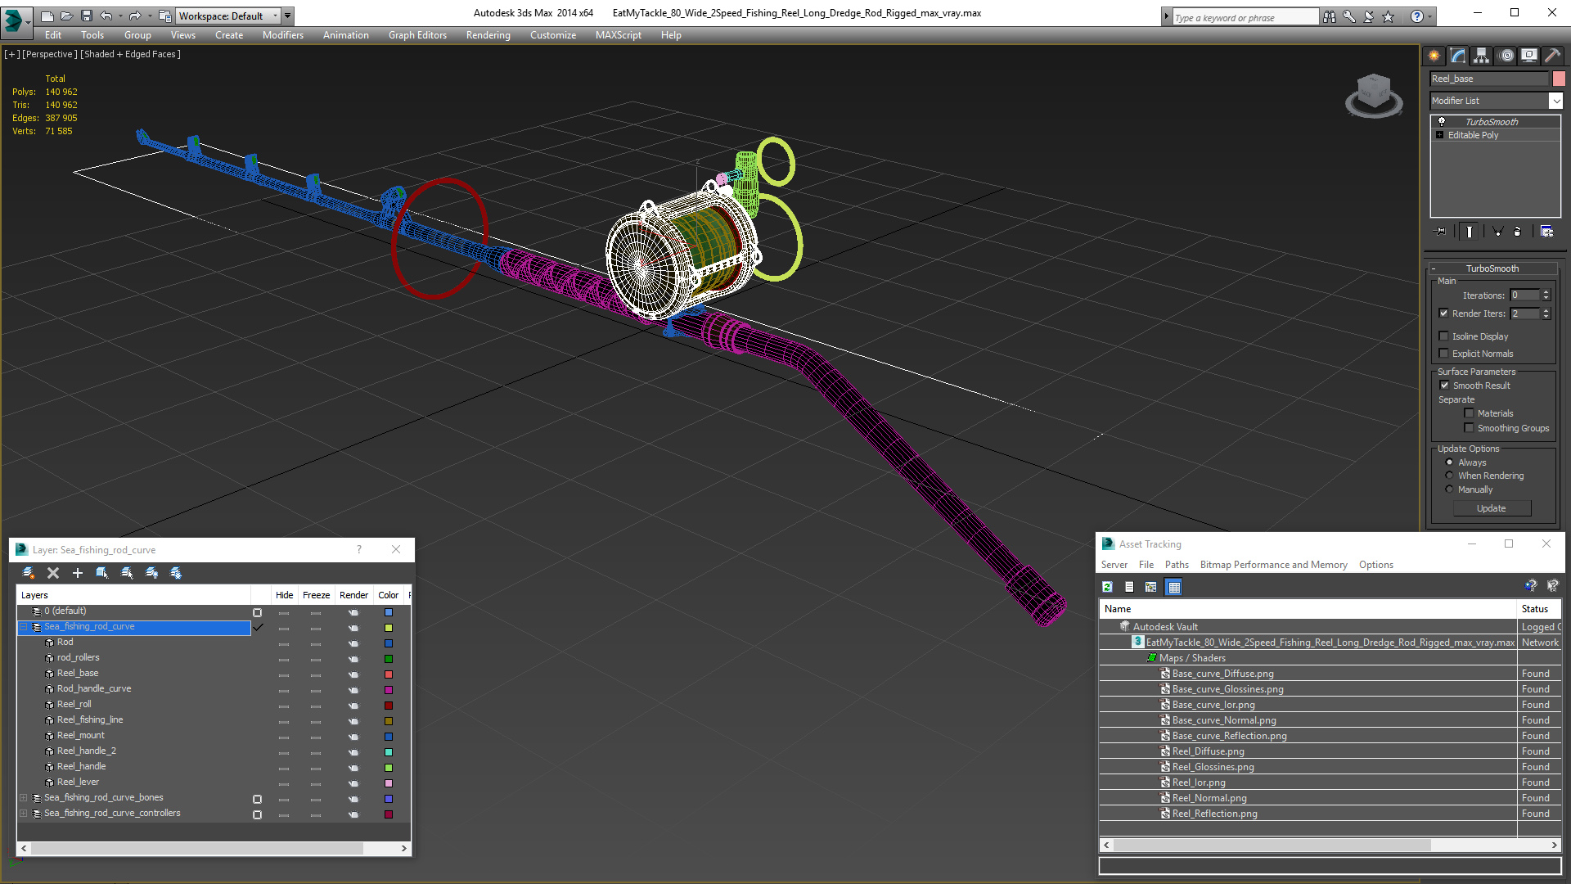Screen dimensions: 1571x884
Task: Open the Display command panel tab
Action: (1529, 56)
